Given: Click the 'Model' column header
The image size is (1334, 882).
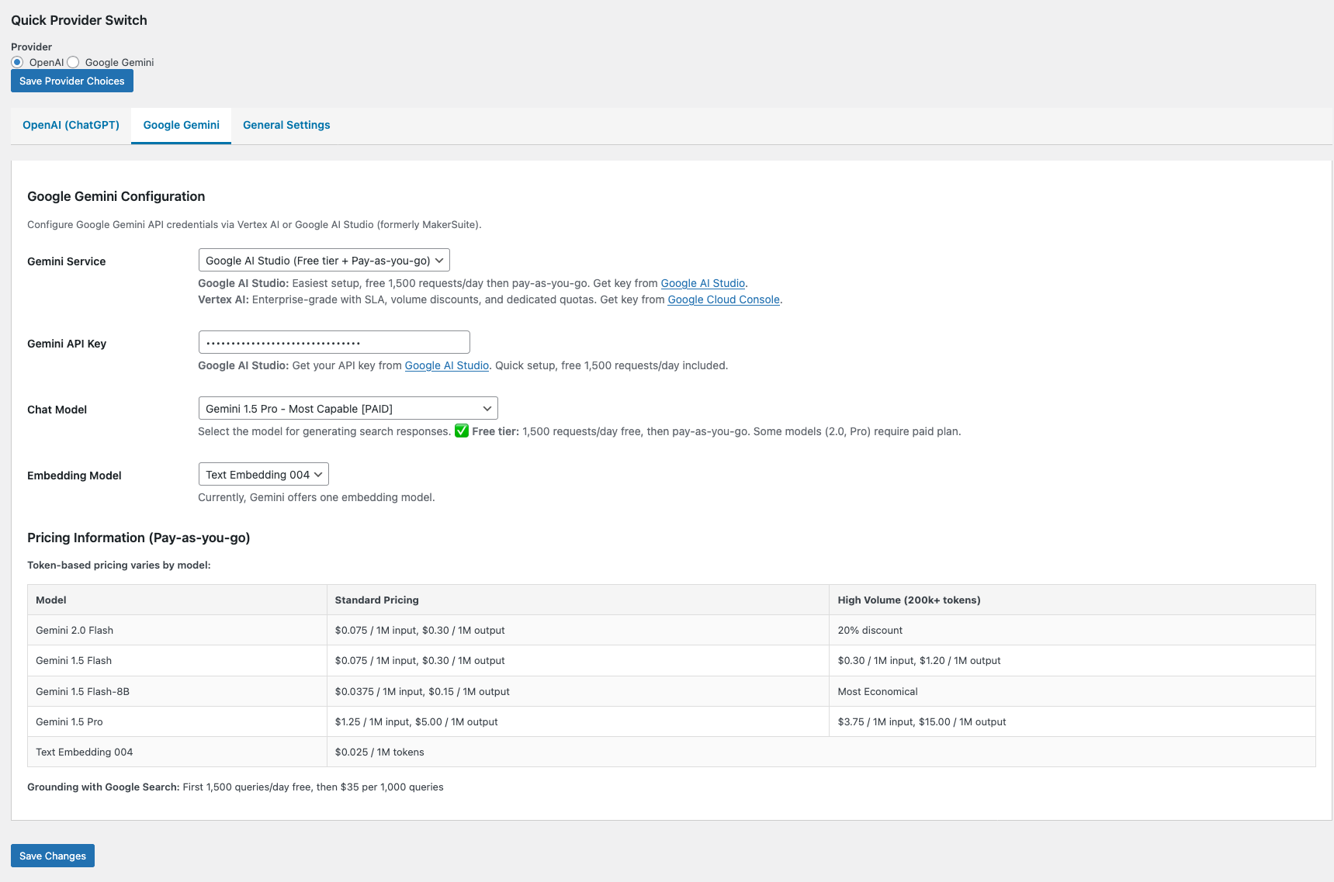Looking at the screenshot, I should (177, 600).
